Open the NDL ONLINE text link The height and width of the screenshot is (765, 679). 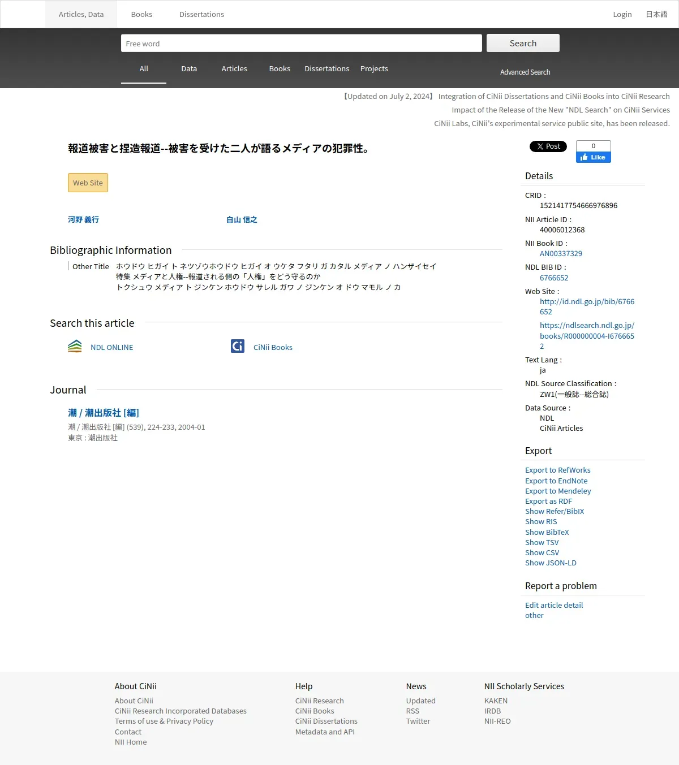(112, 347)
